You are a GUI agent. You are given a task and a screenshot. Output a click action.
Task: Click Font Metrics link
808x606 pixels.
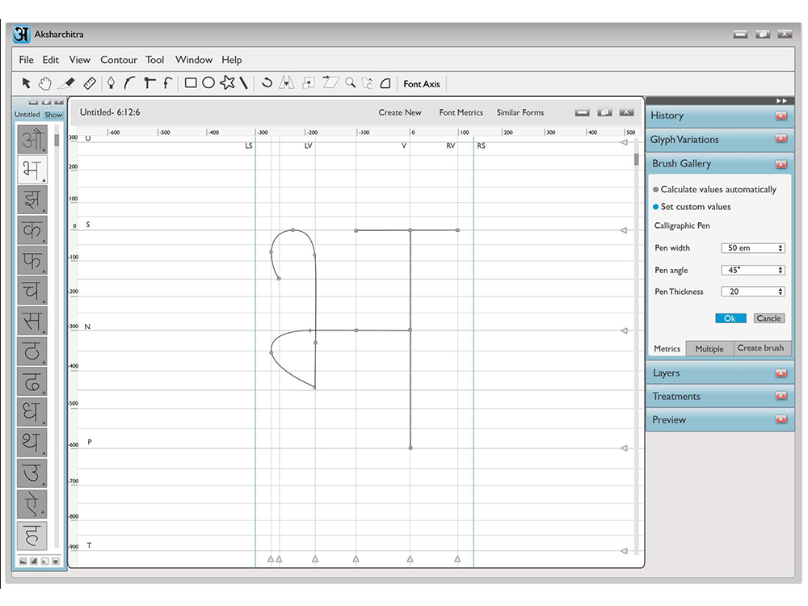[x=461, y=112]
